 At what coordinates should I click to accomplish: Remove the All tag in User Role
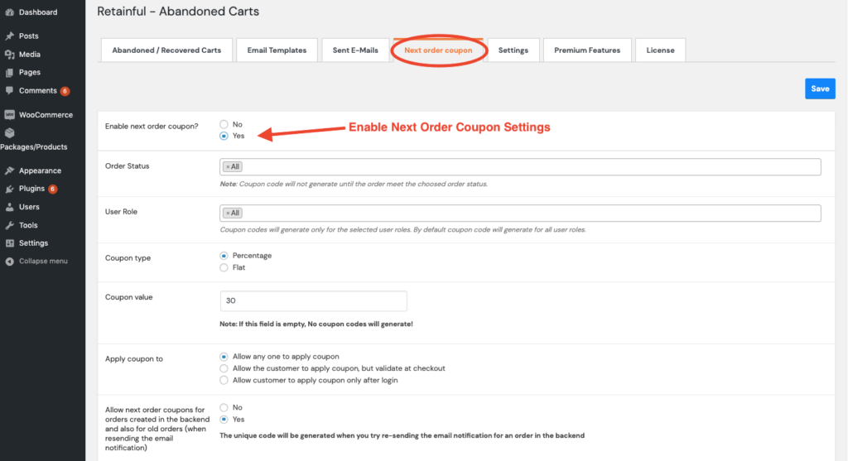228,213
